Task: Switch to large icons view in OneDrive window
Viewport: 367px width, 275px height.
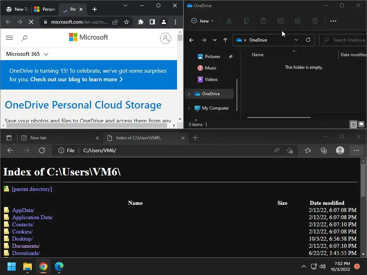Action: click(x=361, y=124)
